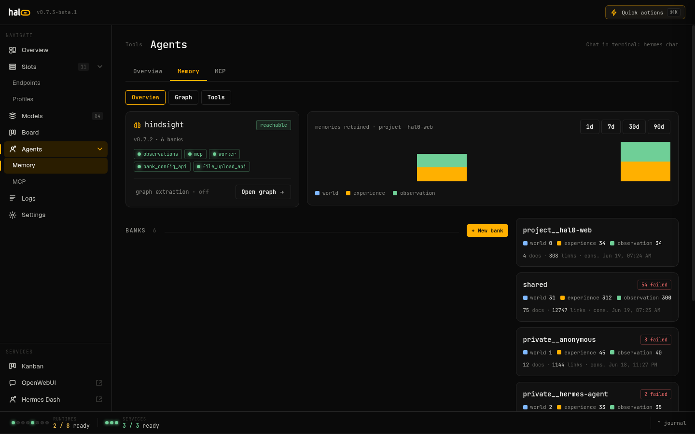
Task: Open the Overview top tab
Action: click(x=148, y=71)
